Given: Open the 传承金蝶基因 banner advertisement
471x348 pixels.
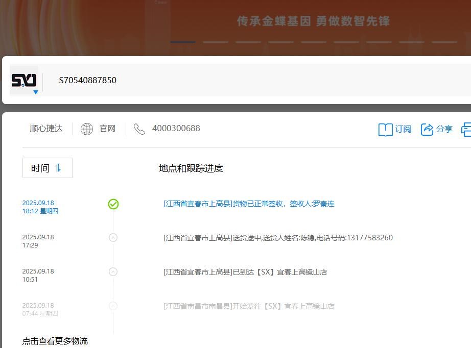Looking at the screenshot, I should pos(313,21).
